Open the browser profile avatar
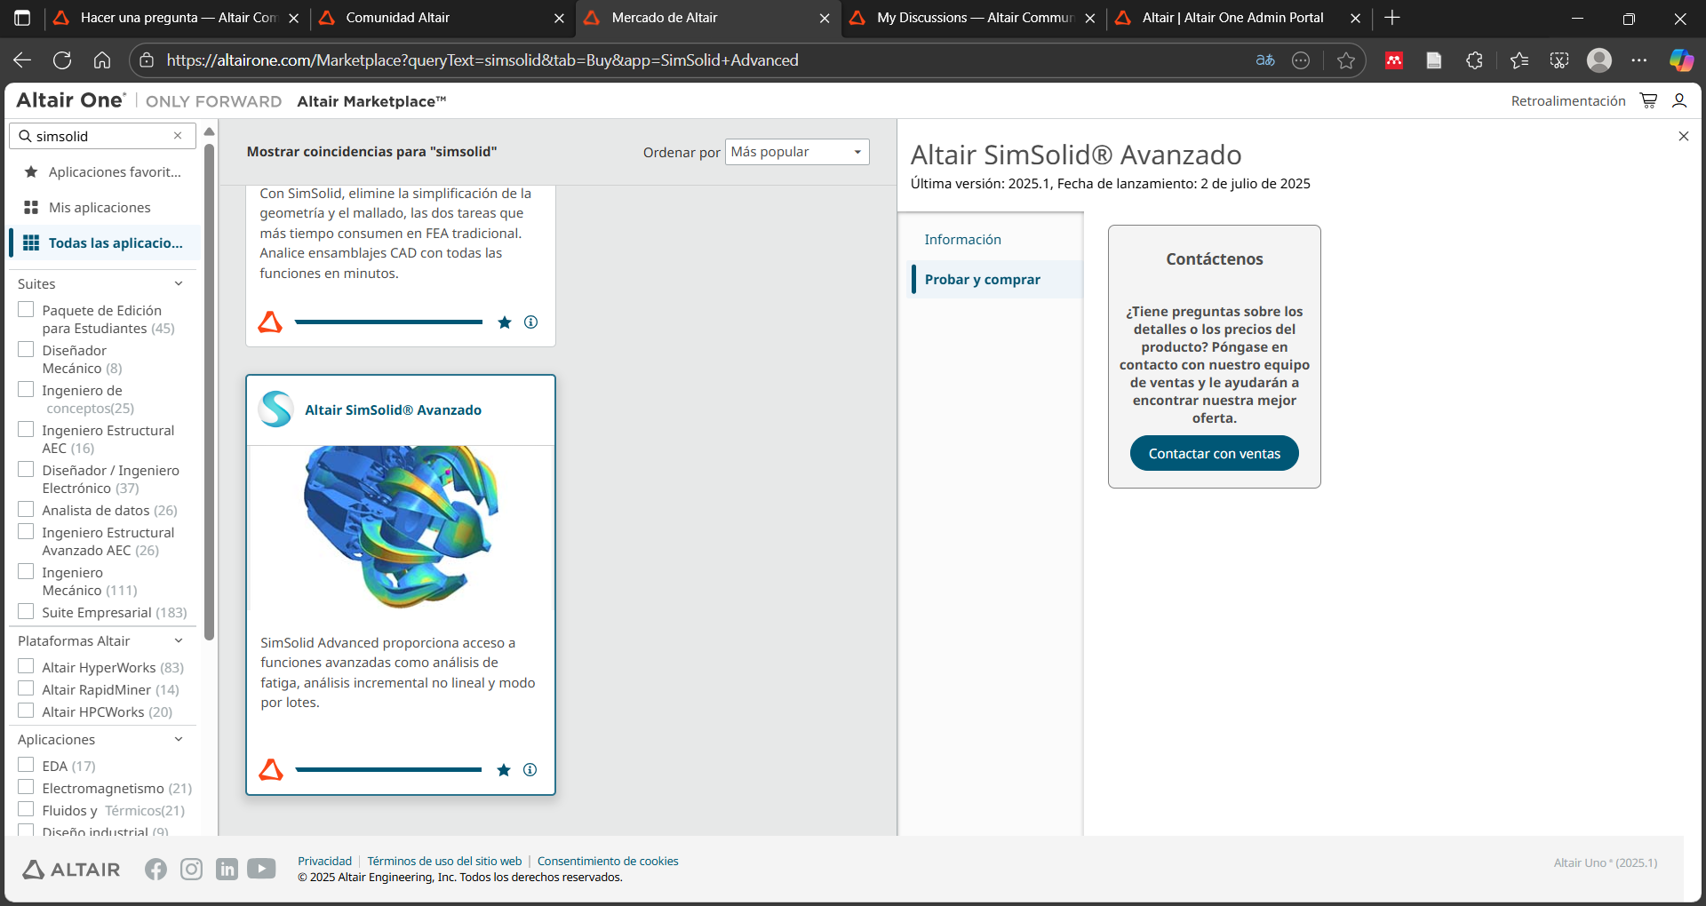Viewport: 1706px width, 906px height. 1599,60
